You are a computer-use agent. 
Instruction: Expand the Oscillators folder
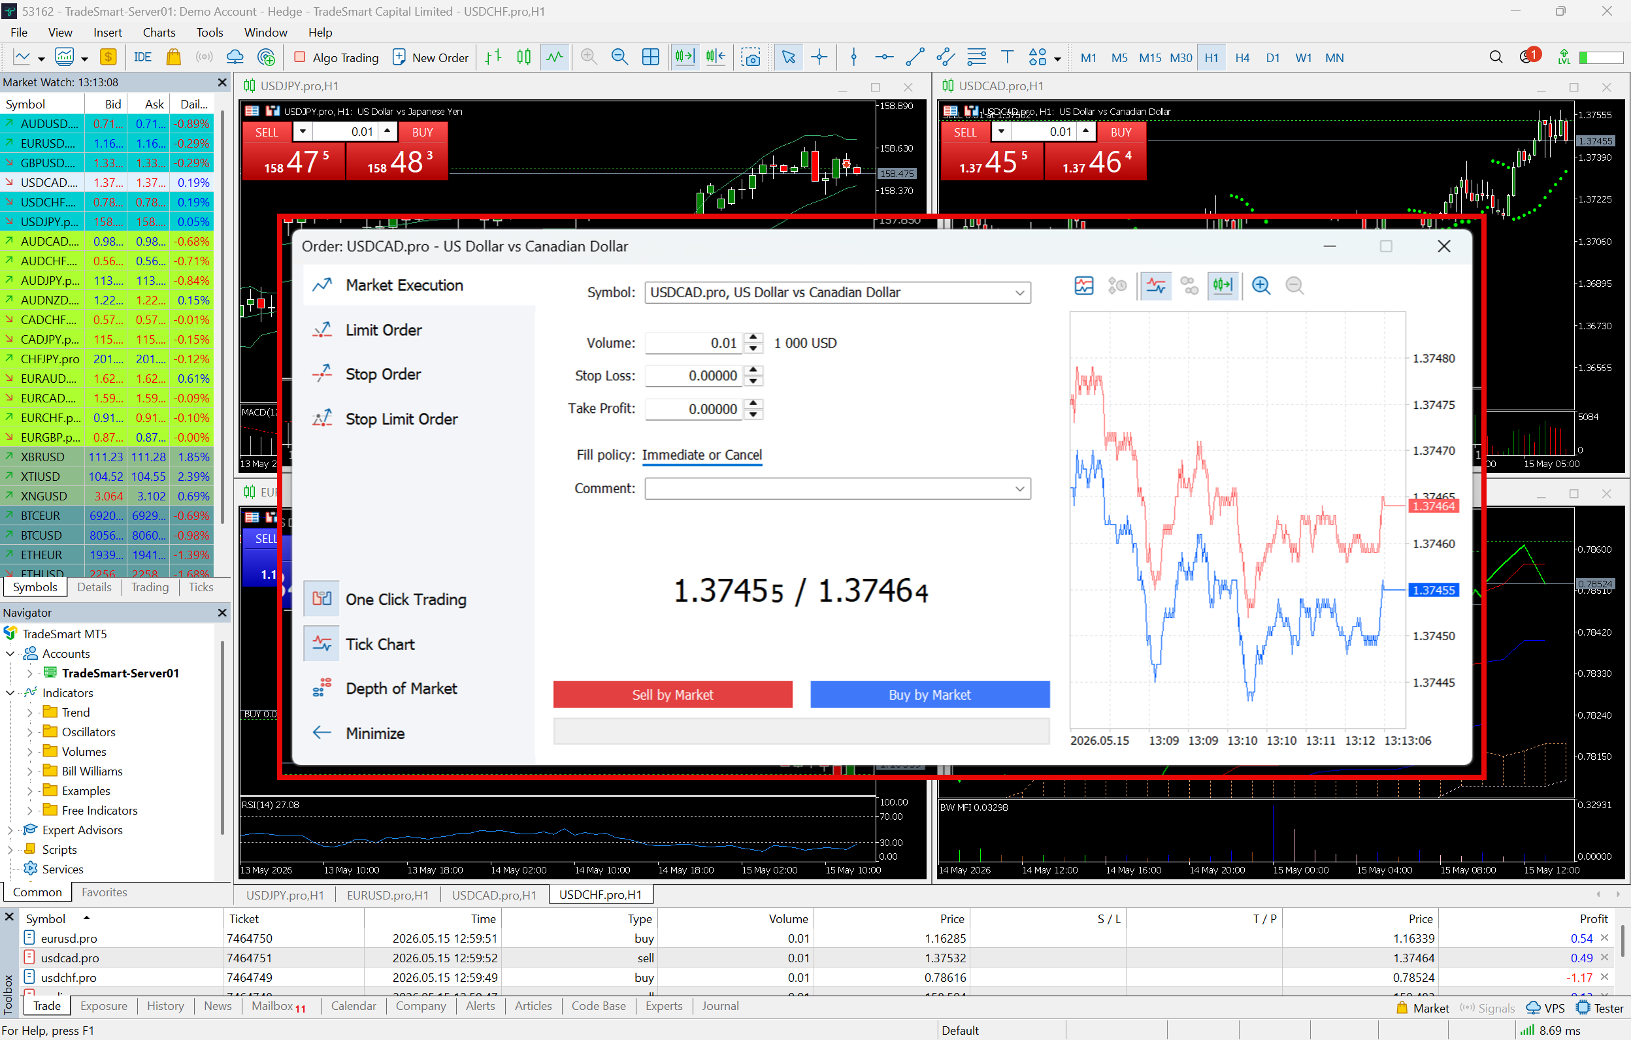(x=29, y=732)
